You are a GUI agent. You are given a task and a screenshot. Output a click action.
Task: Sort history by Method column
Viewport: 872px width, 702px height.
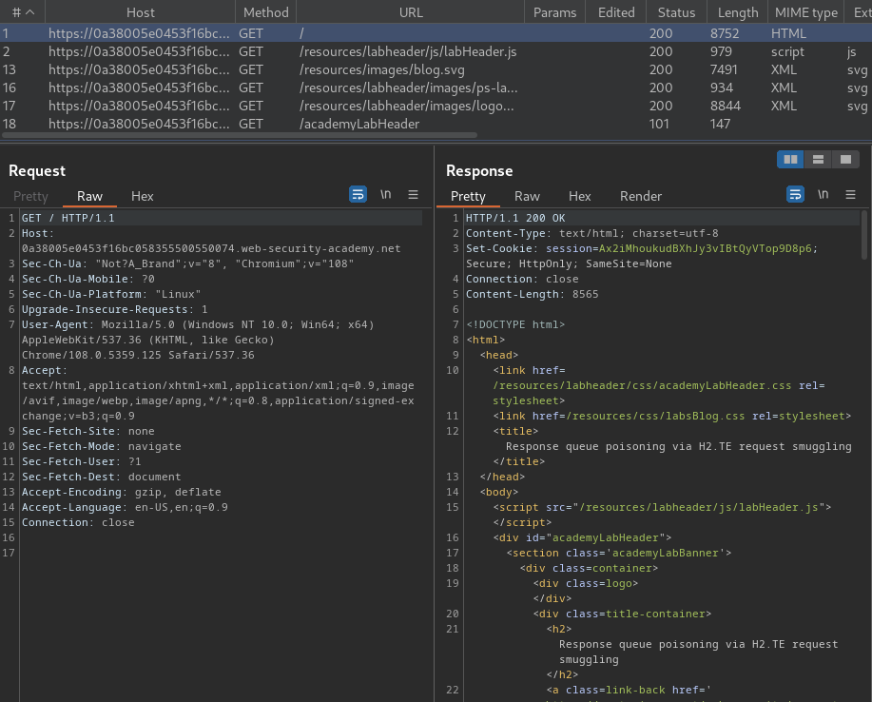[266, 12]
